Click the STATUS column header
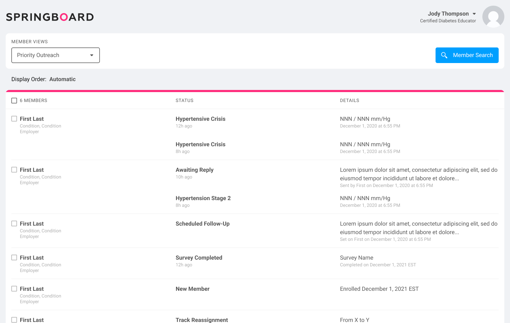Image resolution: width=510 pixels, height=323 pixels. pyautogui.click(x=185, y=101)
